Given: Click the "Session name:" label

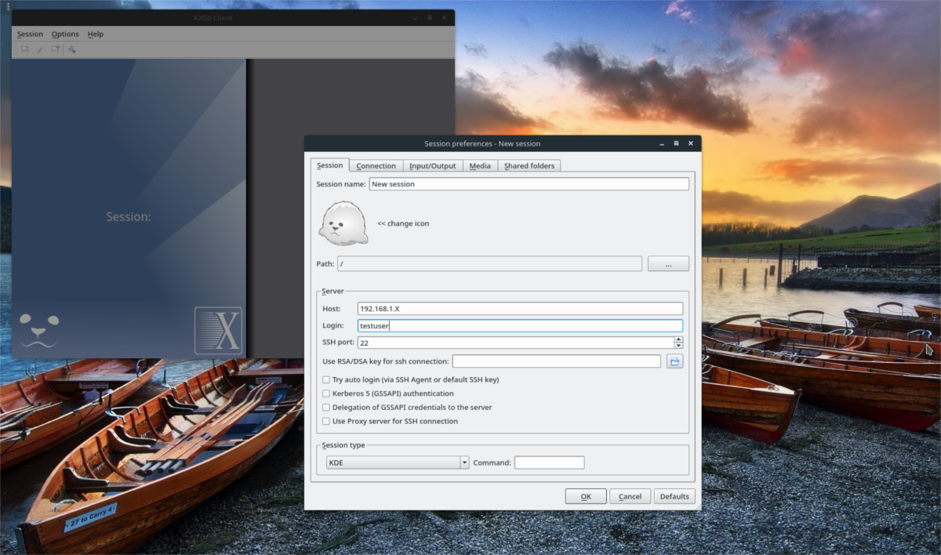Looking at the screenshot, I should (x=341, y=184).
